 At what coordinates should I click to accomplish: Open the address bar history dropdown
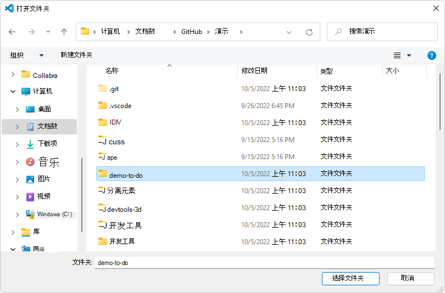click(x=289, y=32)
